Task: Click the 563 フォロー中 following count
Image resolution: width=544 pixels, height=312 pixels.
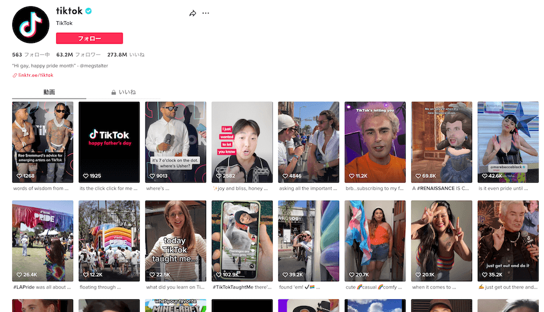Action: 31,55
